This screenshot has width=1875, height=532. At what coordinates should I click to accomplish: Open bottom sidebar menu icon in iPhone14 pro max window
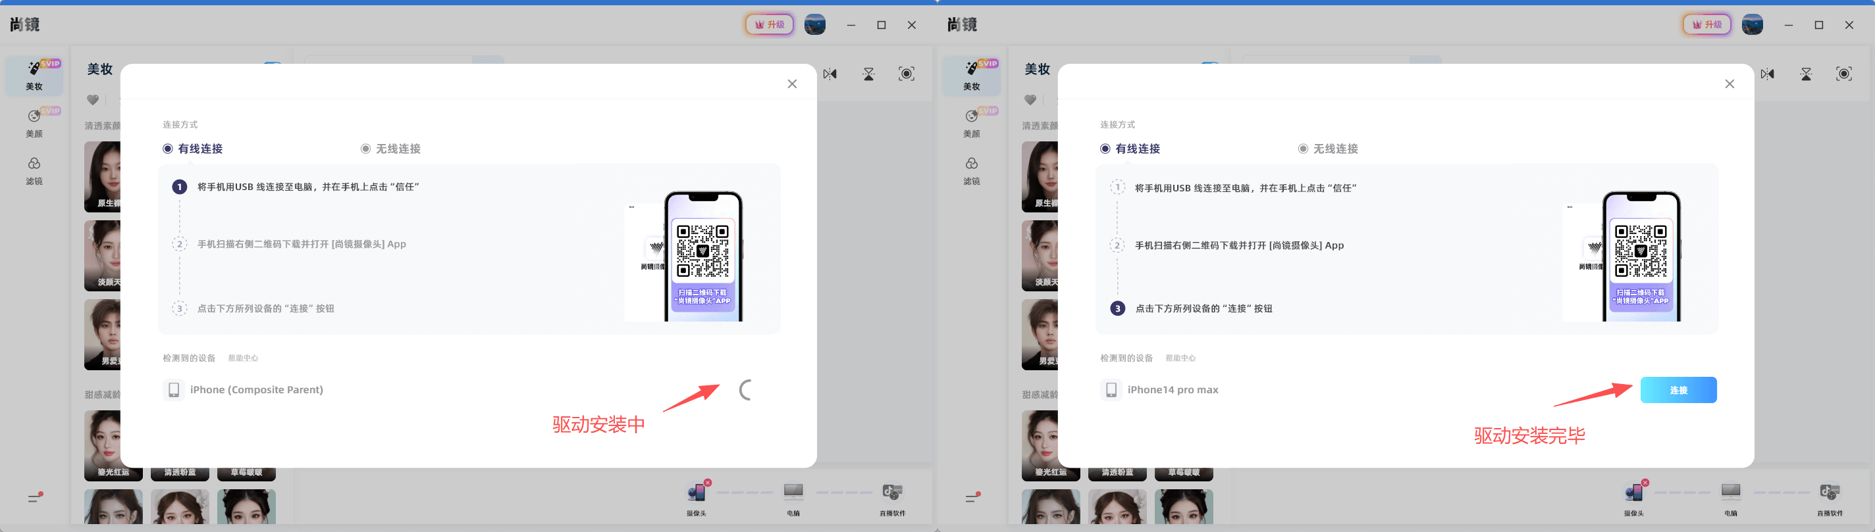tap(972, 498)
